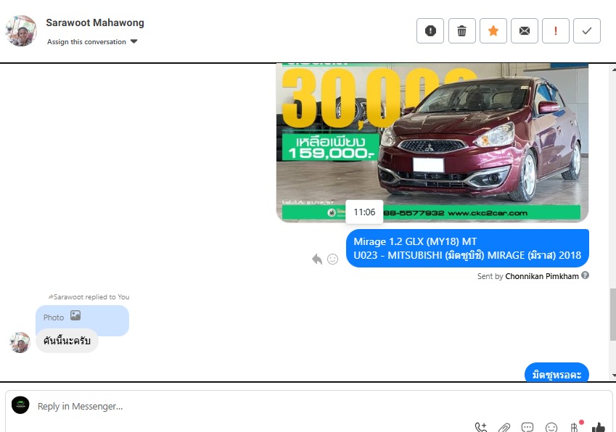The width and height of the screenshot is (616, 432).
Task: React to Mirage message with smiley
Action: [x=333, y=259]
